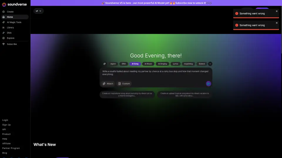This screenshot has height=158, width=282.
Task: Click the Subscribe diamond icon
Action: (4, 44)
